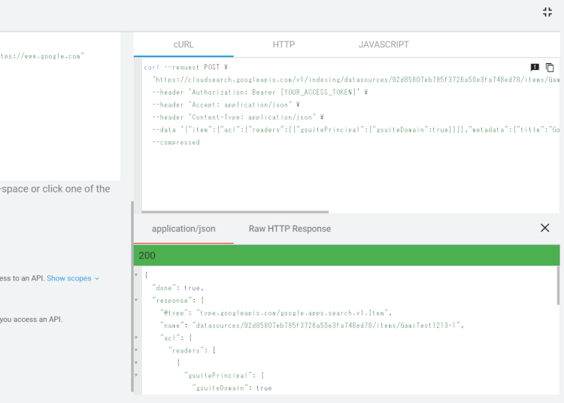Collapse the root JSON object arrow

point(136,275)
